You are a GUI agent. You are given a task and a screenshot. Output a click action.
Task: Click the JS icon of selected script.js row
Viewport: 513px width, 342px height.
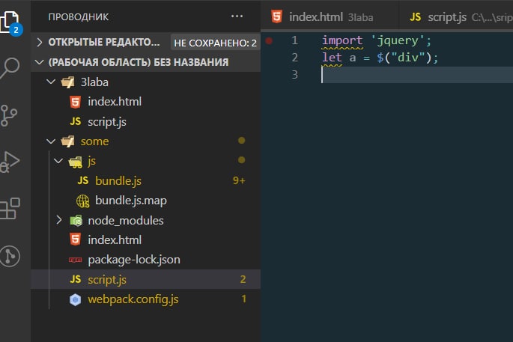pos(75,279)
